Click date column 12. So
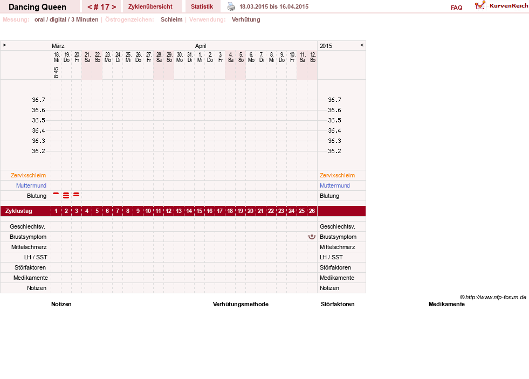The height and width of the screenshot is (379, 529). 313,57
